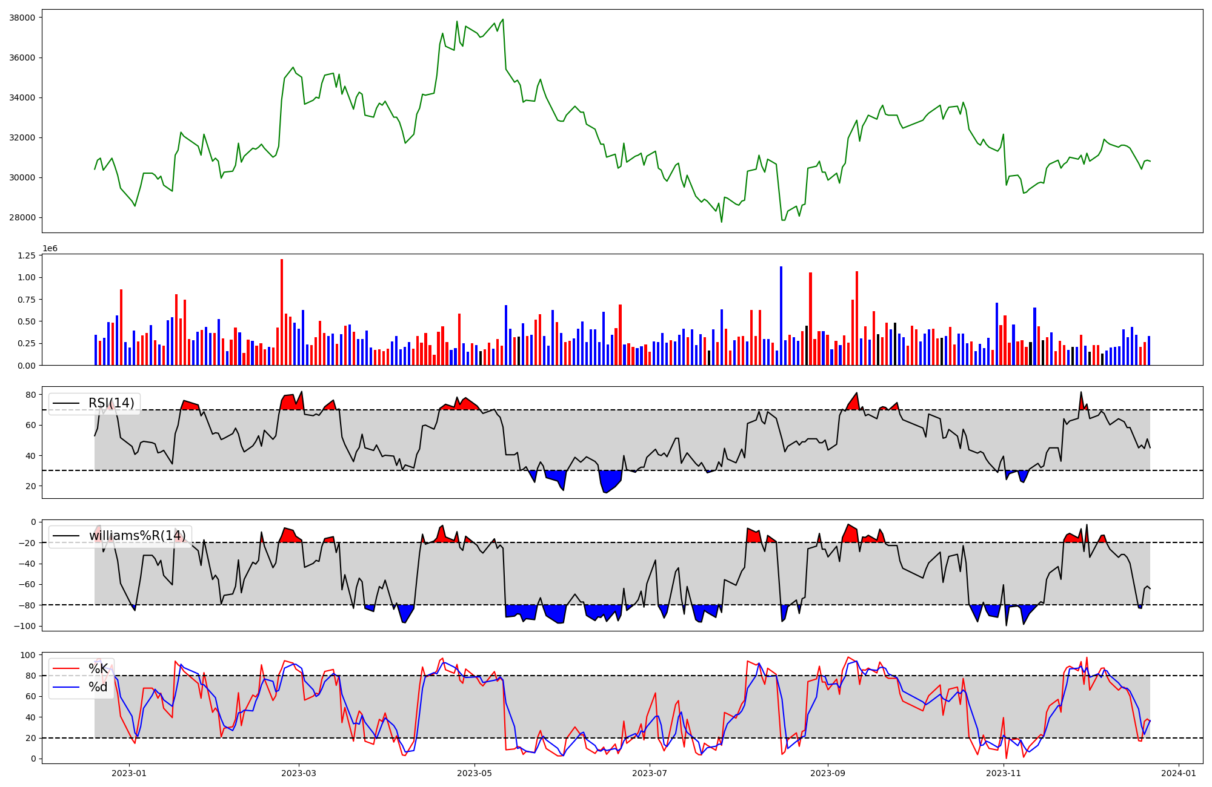1212x787 pixels.
Task: Click the red %K legend line sample
Action: point(66,669)
